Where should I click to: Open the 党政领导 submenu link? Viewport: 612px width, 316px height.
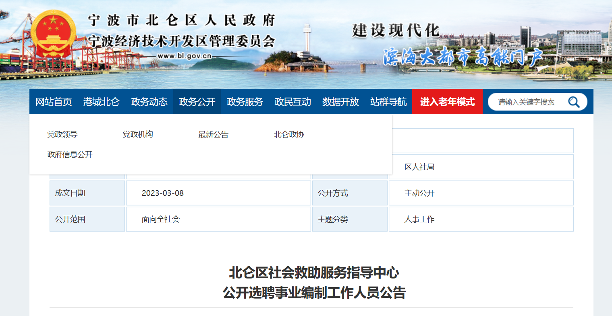pos(62,134)
